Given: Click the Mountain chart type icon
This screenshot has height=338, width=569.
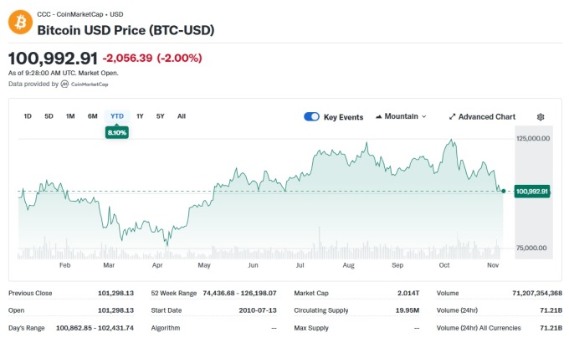Looking at the screenshot, I should coord(379,116).
